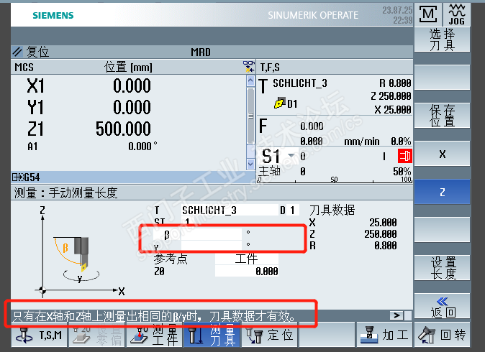This screenshot has height=352, width=485.
Task: Click the tool radius R 0.800 in T,F,S
Action: click(x=395, y=83)
